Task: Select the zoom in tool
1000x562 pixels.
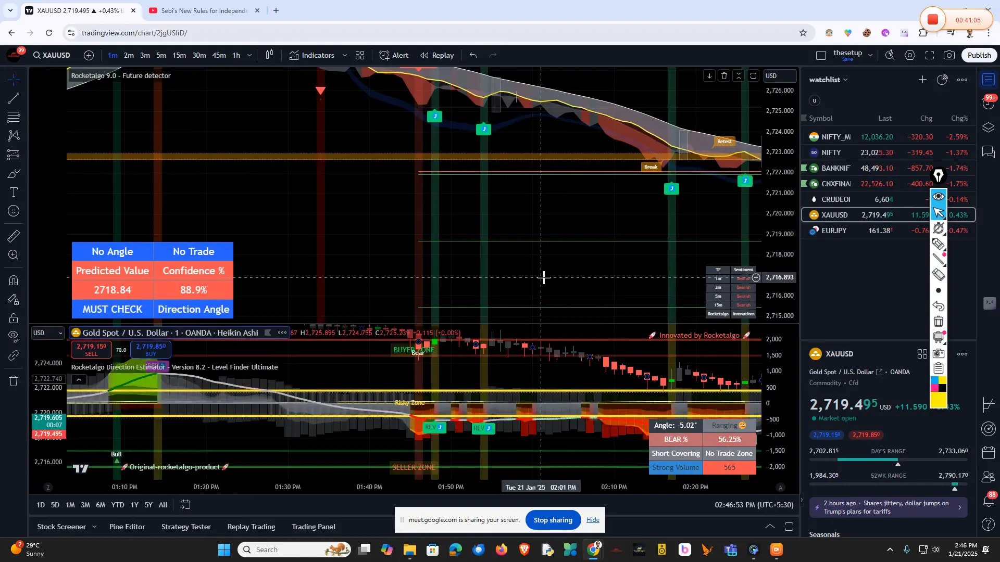Action: tap(14, 255)
